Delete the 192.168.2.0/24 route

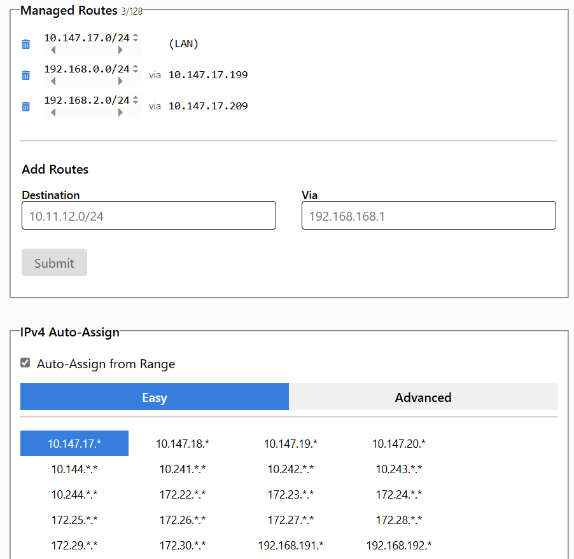25,106
